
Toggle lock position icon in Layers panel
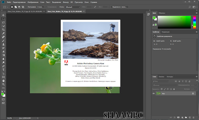(168, 89)
